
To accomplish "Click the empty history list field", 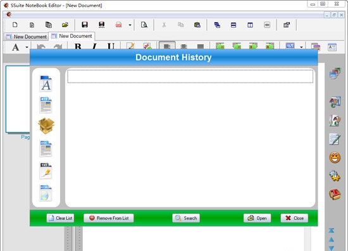I will [x=190, y=76].
